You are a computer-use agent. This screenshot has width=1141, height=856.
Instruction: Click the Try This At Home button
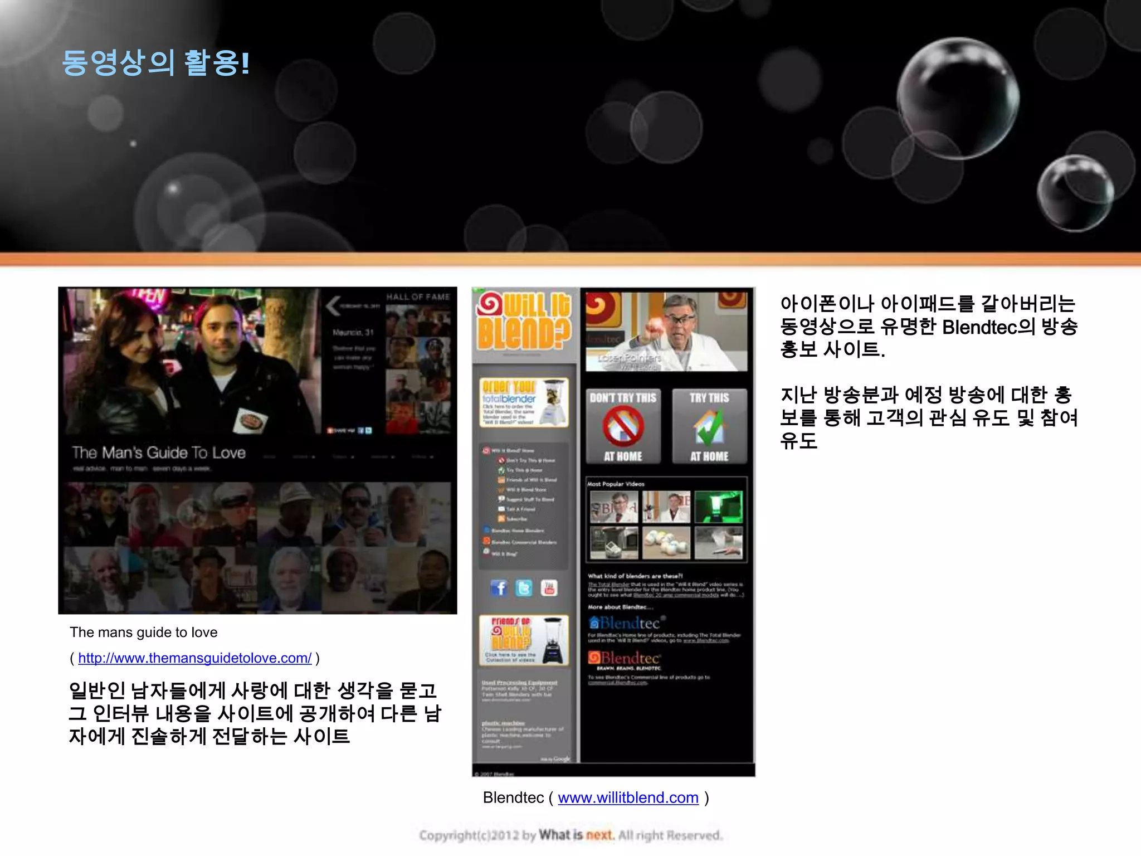point(709,426)
